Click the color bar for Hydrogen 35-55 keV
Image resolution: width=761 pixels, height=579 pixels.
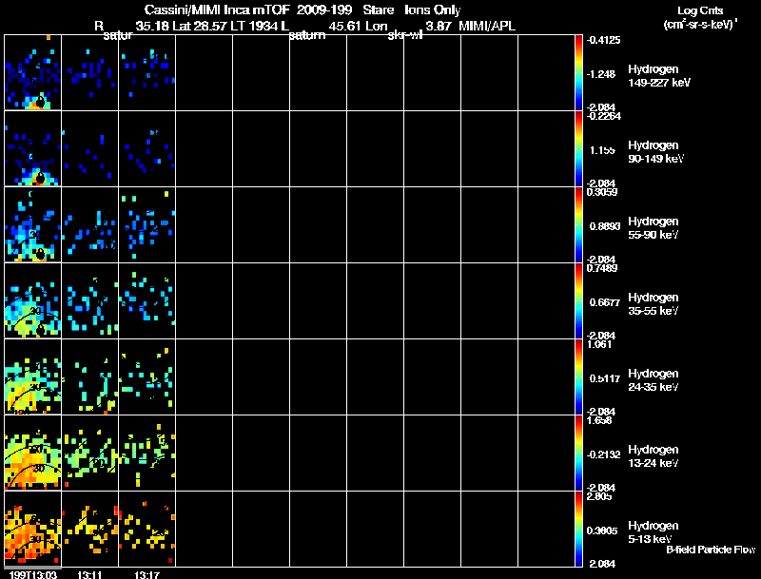click(578, 300)
